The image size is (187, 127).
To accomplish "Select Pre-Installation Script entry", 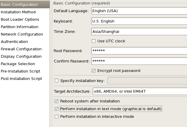I will 25,71.
